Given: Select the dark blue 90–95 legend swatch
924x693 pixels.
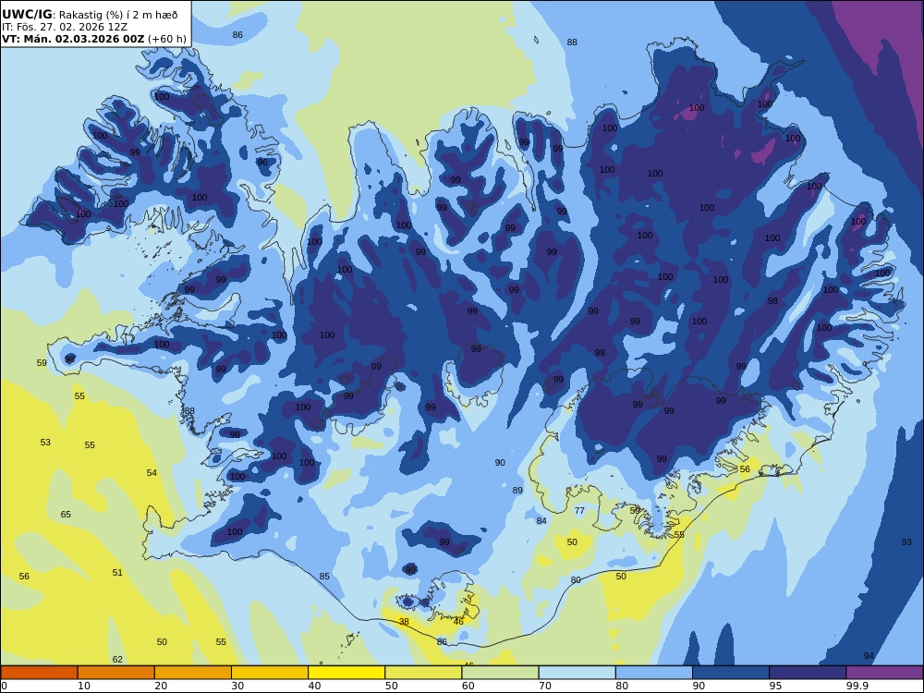Looking at the screenshot, I should 731,673.
